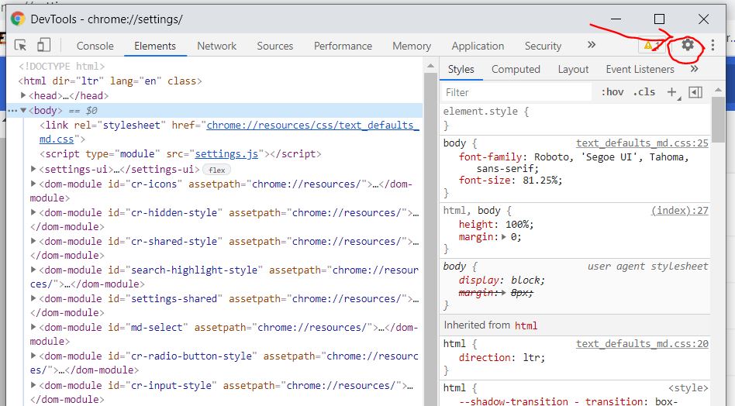This screenshot has width=735, height=406.
Task: Open the settings.js script source link
Action: click(226, 154)
